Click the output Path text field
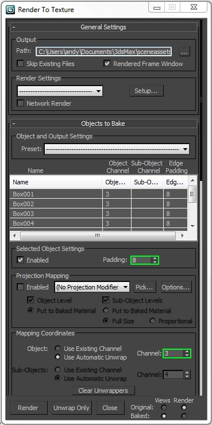The image size is (212, 425). coord(103,52)
